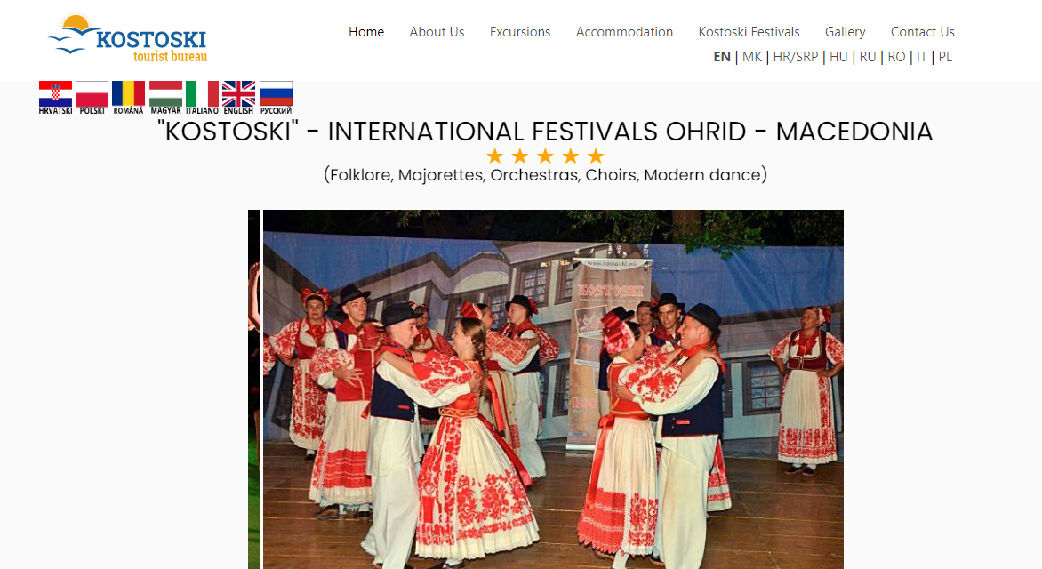Click the folk dancers slideshow image
1042x569 pixels.
[x=553, y=389]
